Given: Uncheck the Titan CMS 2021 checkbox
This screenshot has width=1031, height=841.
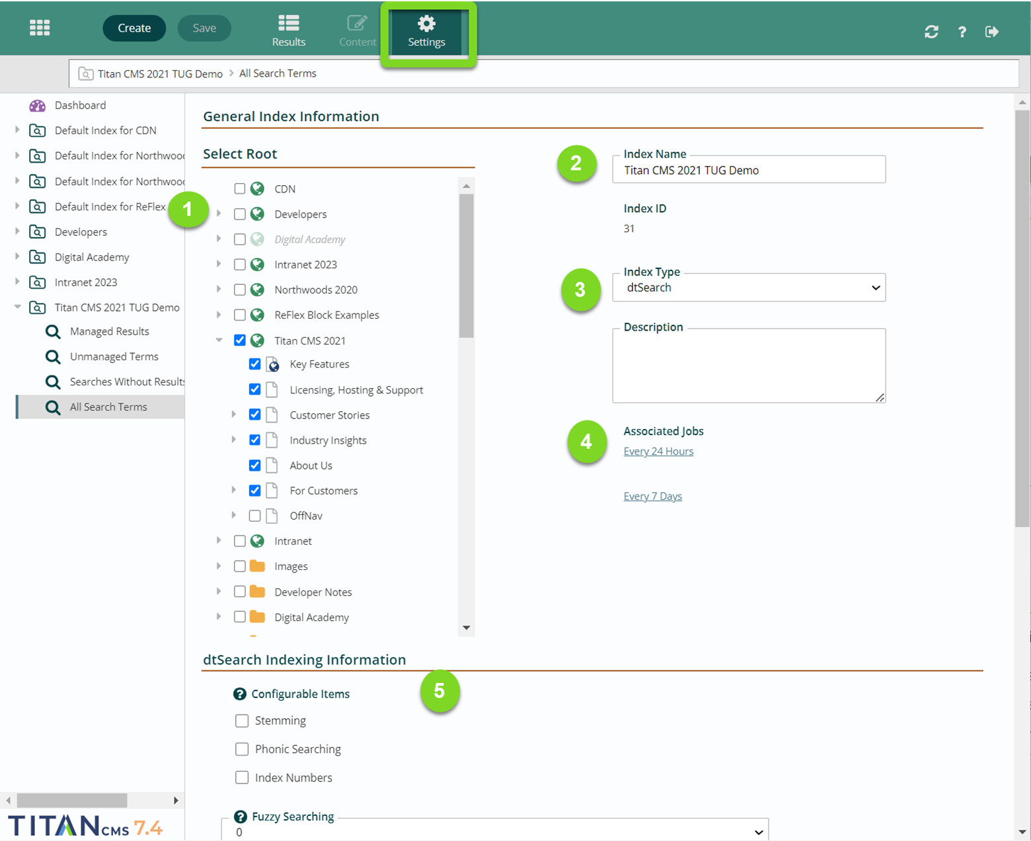Looking at the screenshot, I should (x=240, y=340).
